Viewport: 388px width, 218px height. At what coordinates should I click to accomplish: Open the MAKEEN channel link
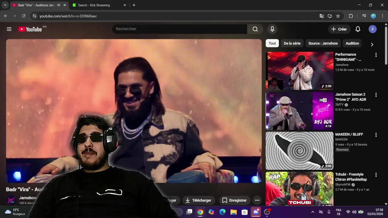341,140
